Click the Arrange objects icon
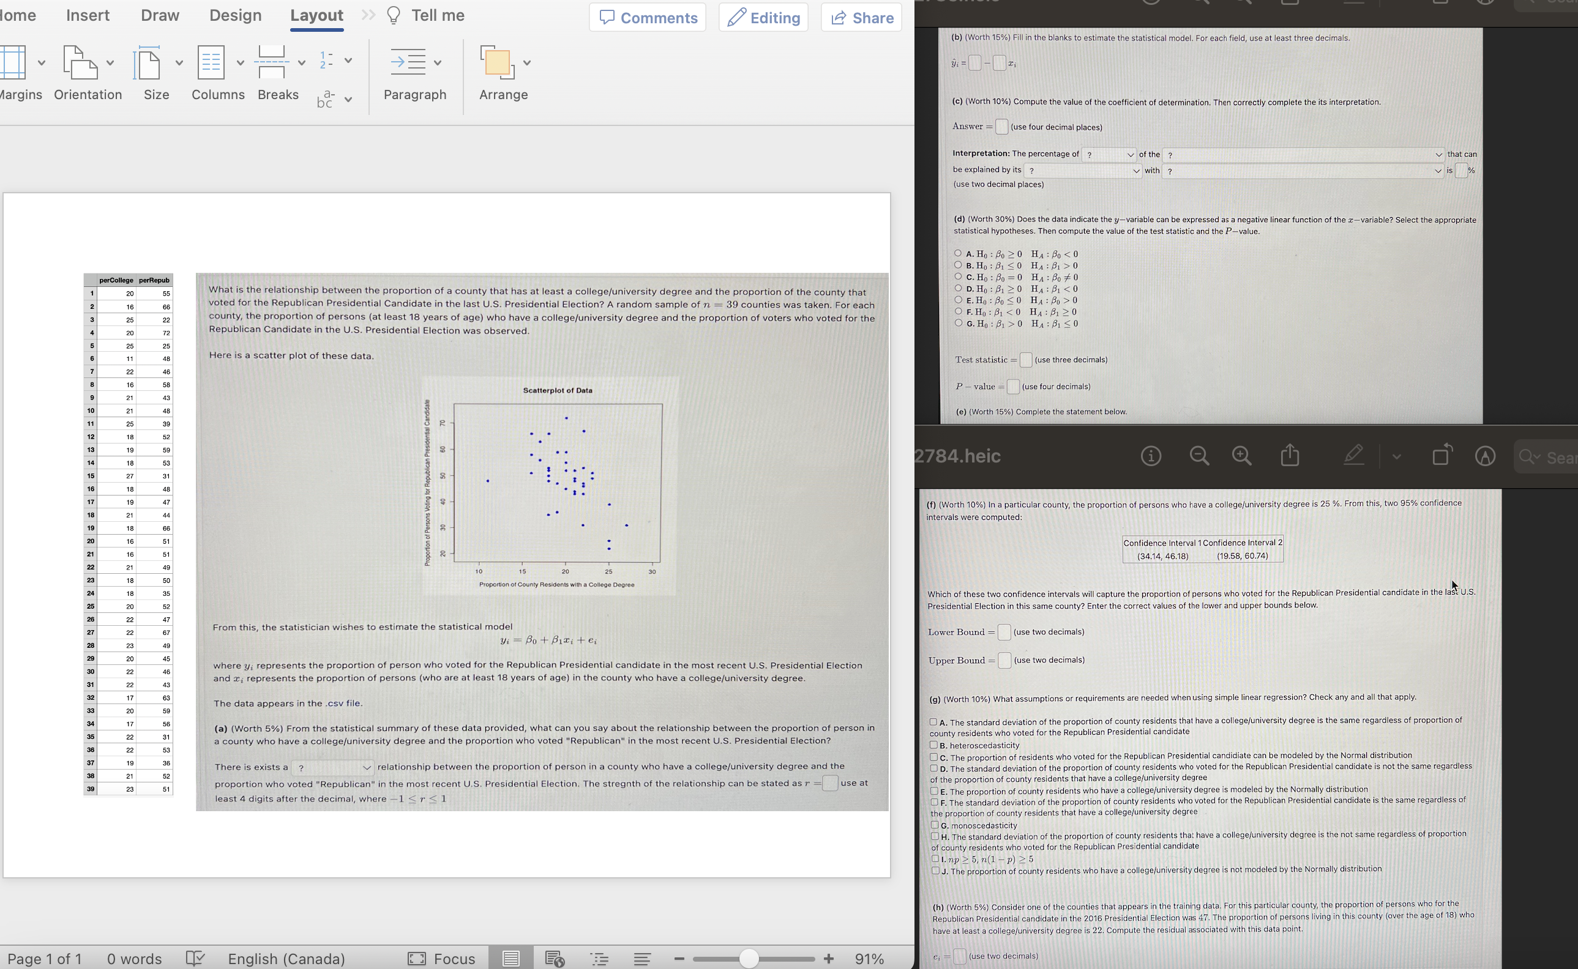 [x=497, y=62]
